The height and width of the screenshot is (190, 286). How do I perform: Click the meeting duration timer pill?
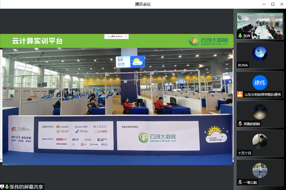[116, 37]
